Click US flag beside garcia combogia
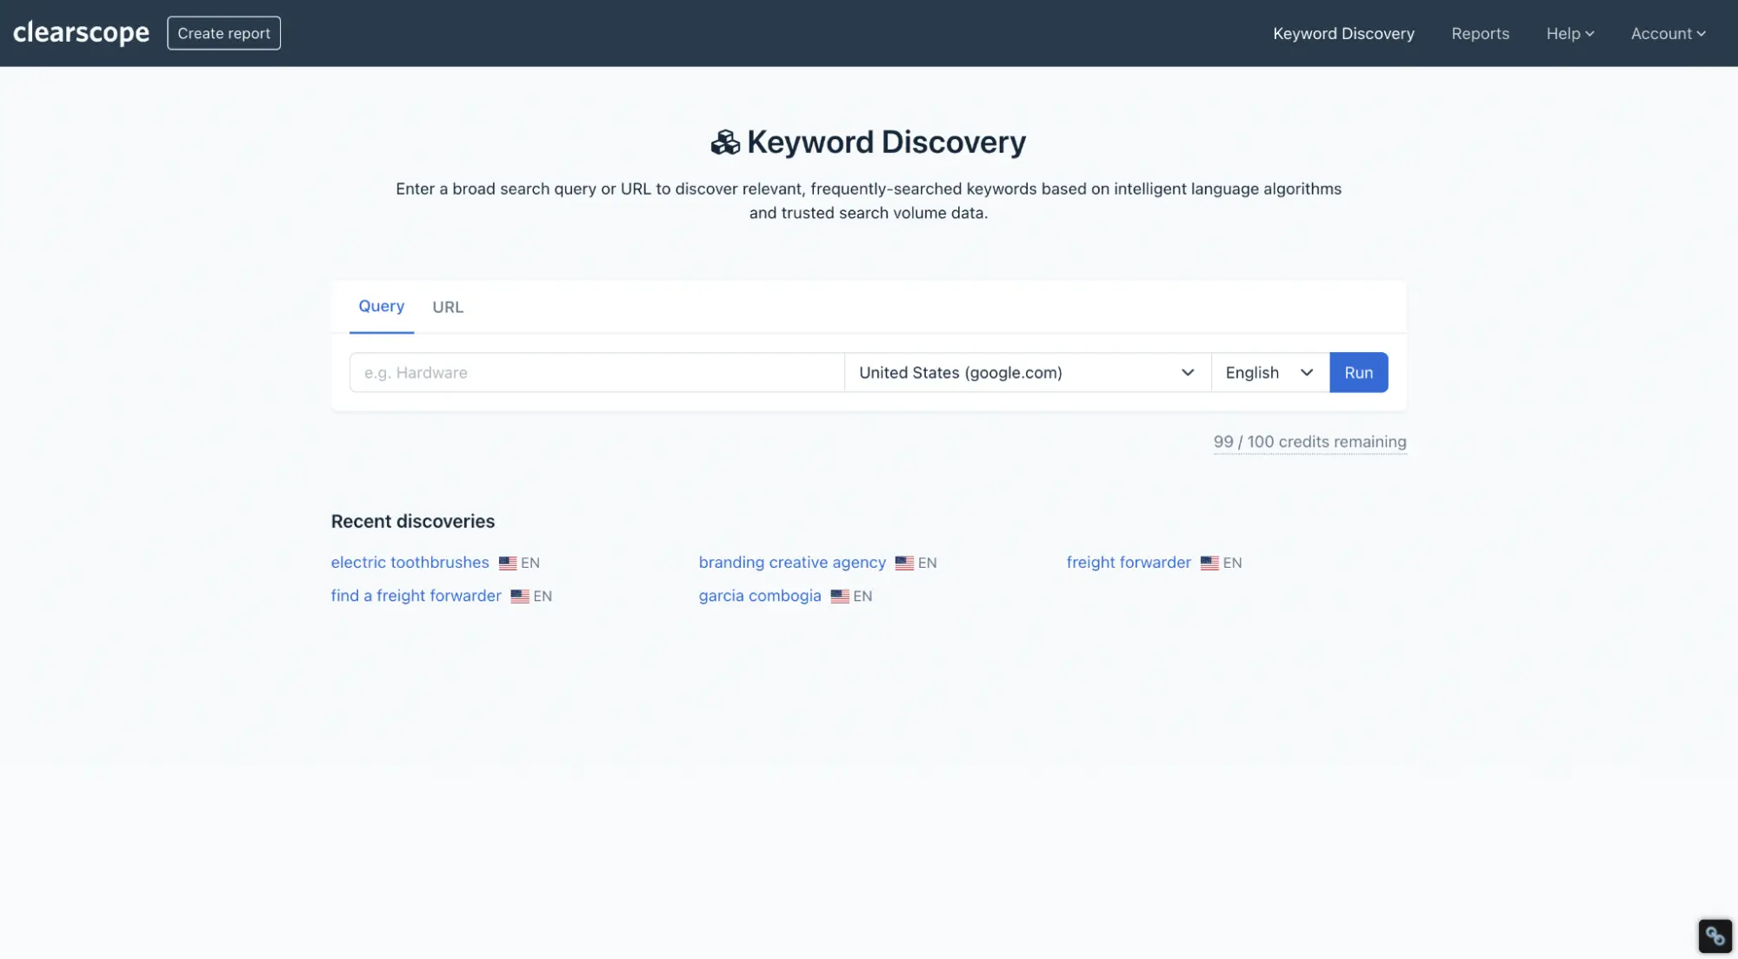Image resolution: width=1738 pixels, height=959 pixels. click(839, 596)
